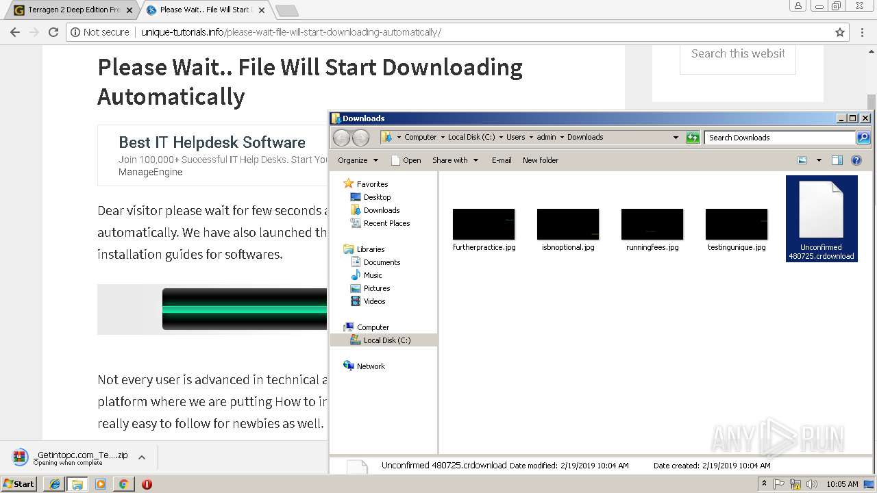Viewport: 877px width, 493px height.
Task: Select Music library
Action: coord(373,275)
